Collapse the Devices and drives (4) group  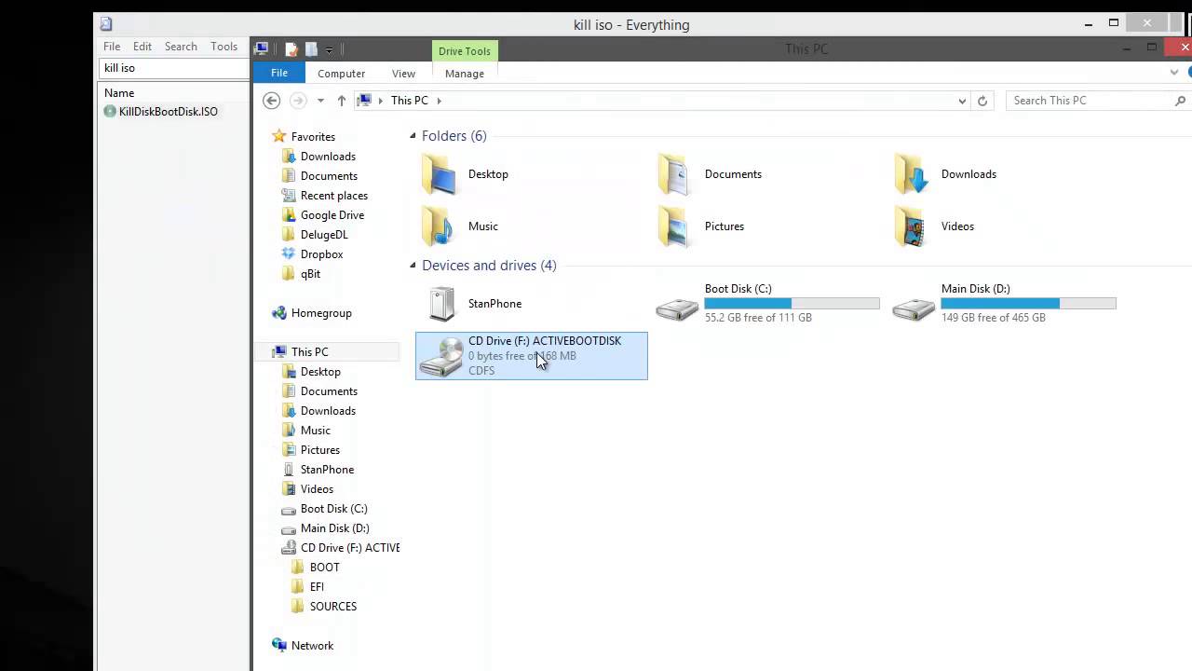tap(413, 266)
